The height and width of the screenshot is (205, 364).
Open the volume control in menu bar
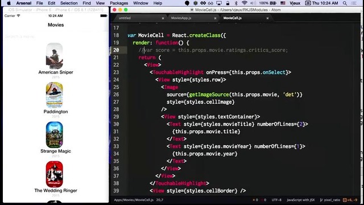tap(253, 3)
